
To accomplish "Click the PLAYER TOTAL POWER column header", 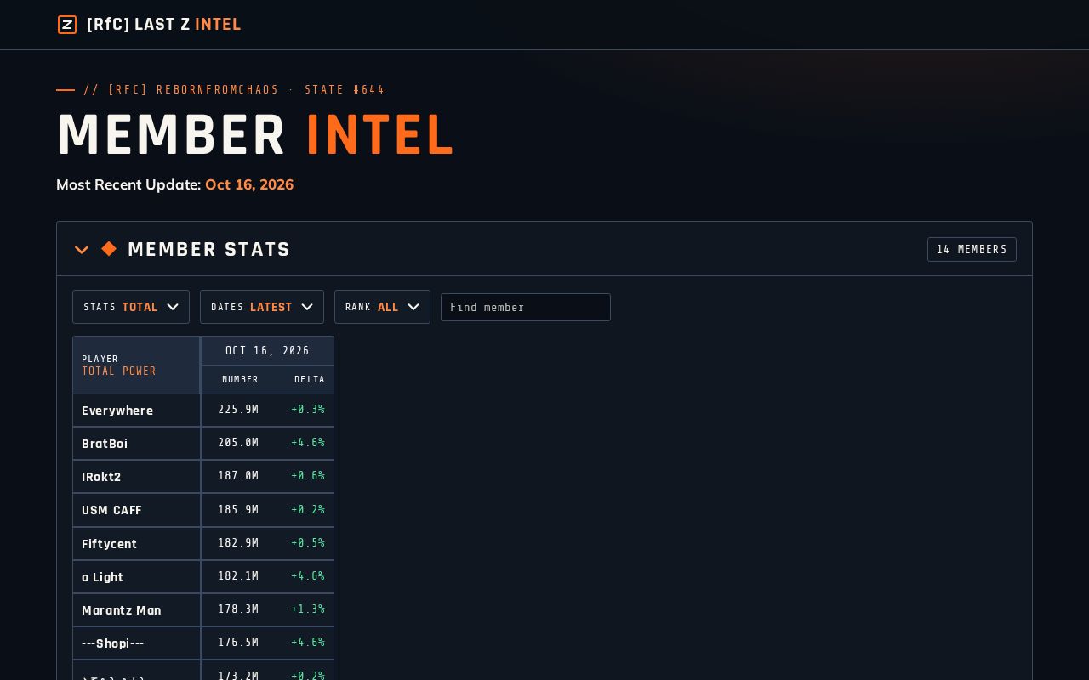I will (137, 365).
